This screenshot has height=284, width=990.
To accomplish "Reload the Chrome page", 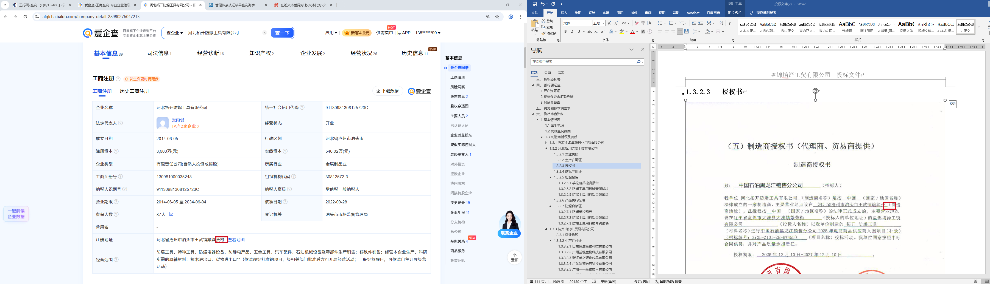I will [x=25, y=16].
